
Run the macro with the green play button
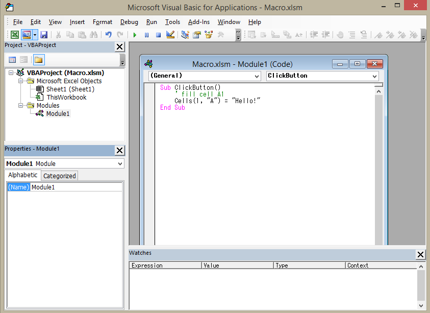135,35
